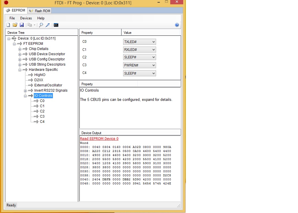The image size is (298, 213).
Task: Maximize the FT Prog window
Action: tap(166, 2)
